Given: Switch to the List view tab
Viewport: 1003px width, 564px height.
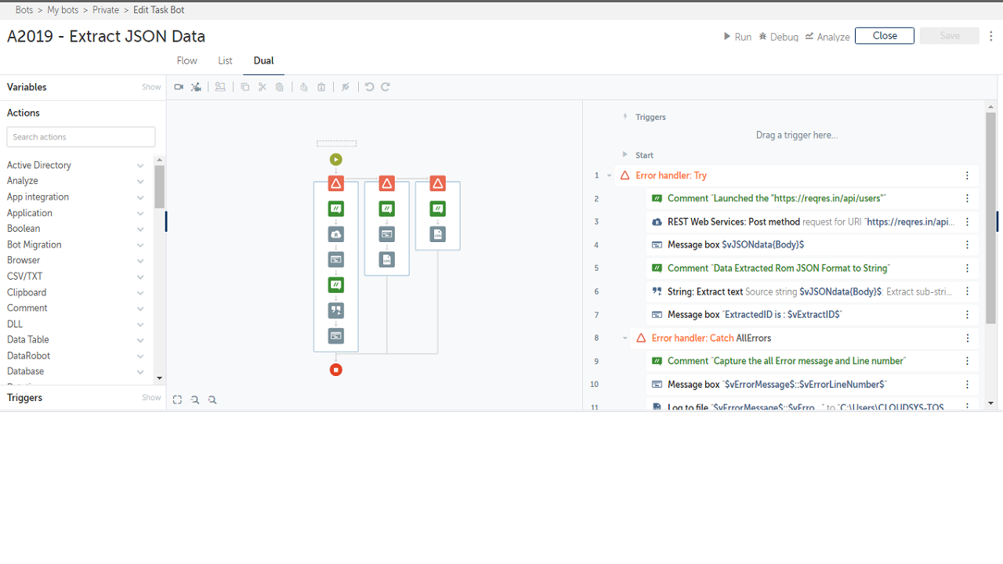Looking at the screenshot, I should point(225,60).
